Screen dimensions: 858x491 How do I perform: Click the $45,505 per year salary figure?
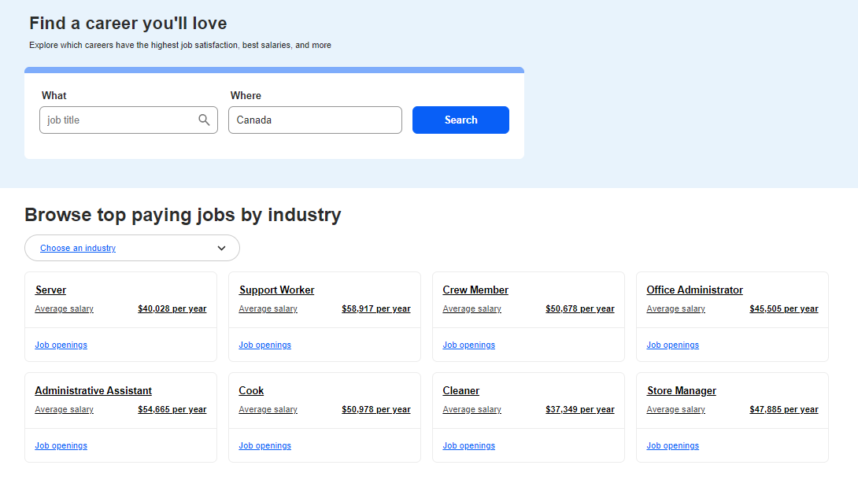pos(783,308)
